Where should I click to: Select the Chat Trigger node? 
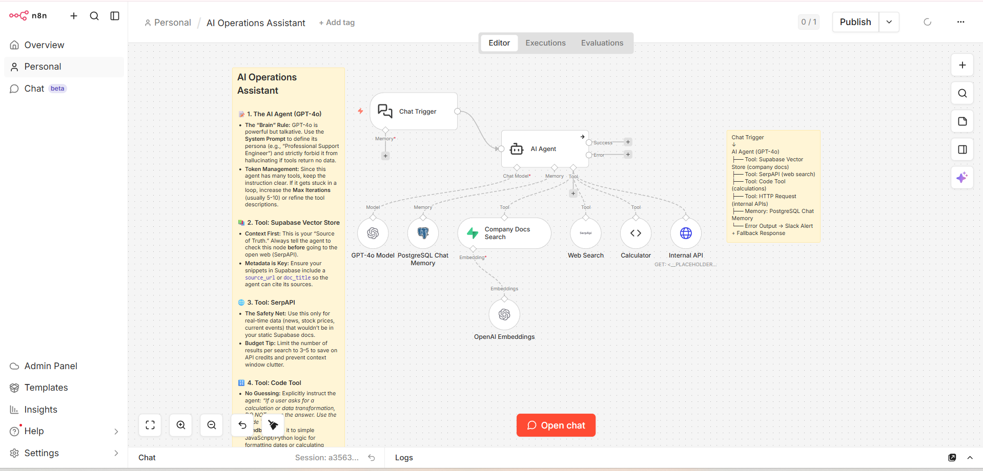[414, 111]
